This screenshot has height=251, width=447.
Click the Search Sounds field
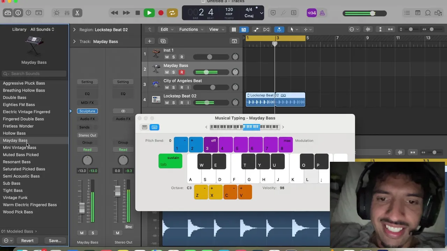[34, 74]
